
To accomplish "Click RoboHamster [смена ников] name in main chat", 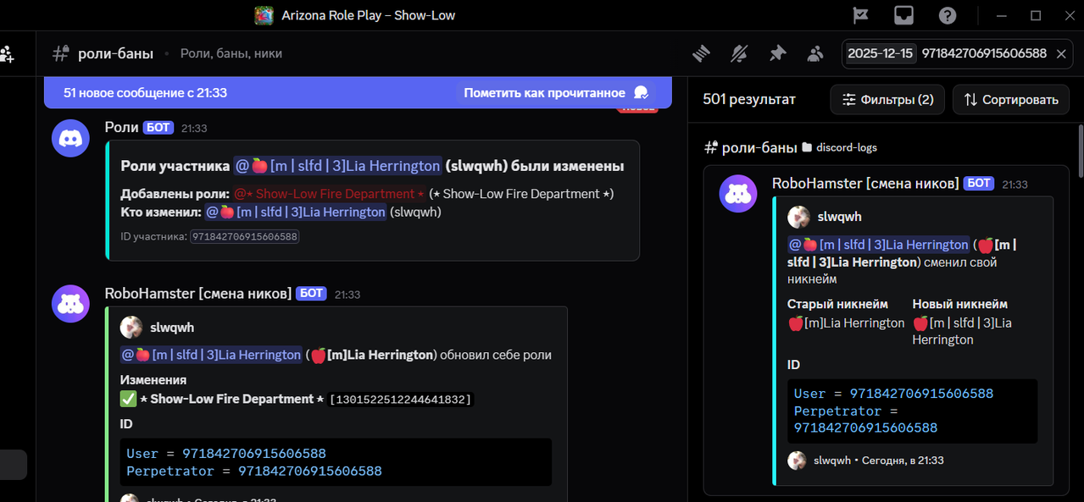I will pos(197,294).
